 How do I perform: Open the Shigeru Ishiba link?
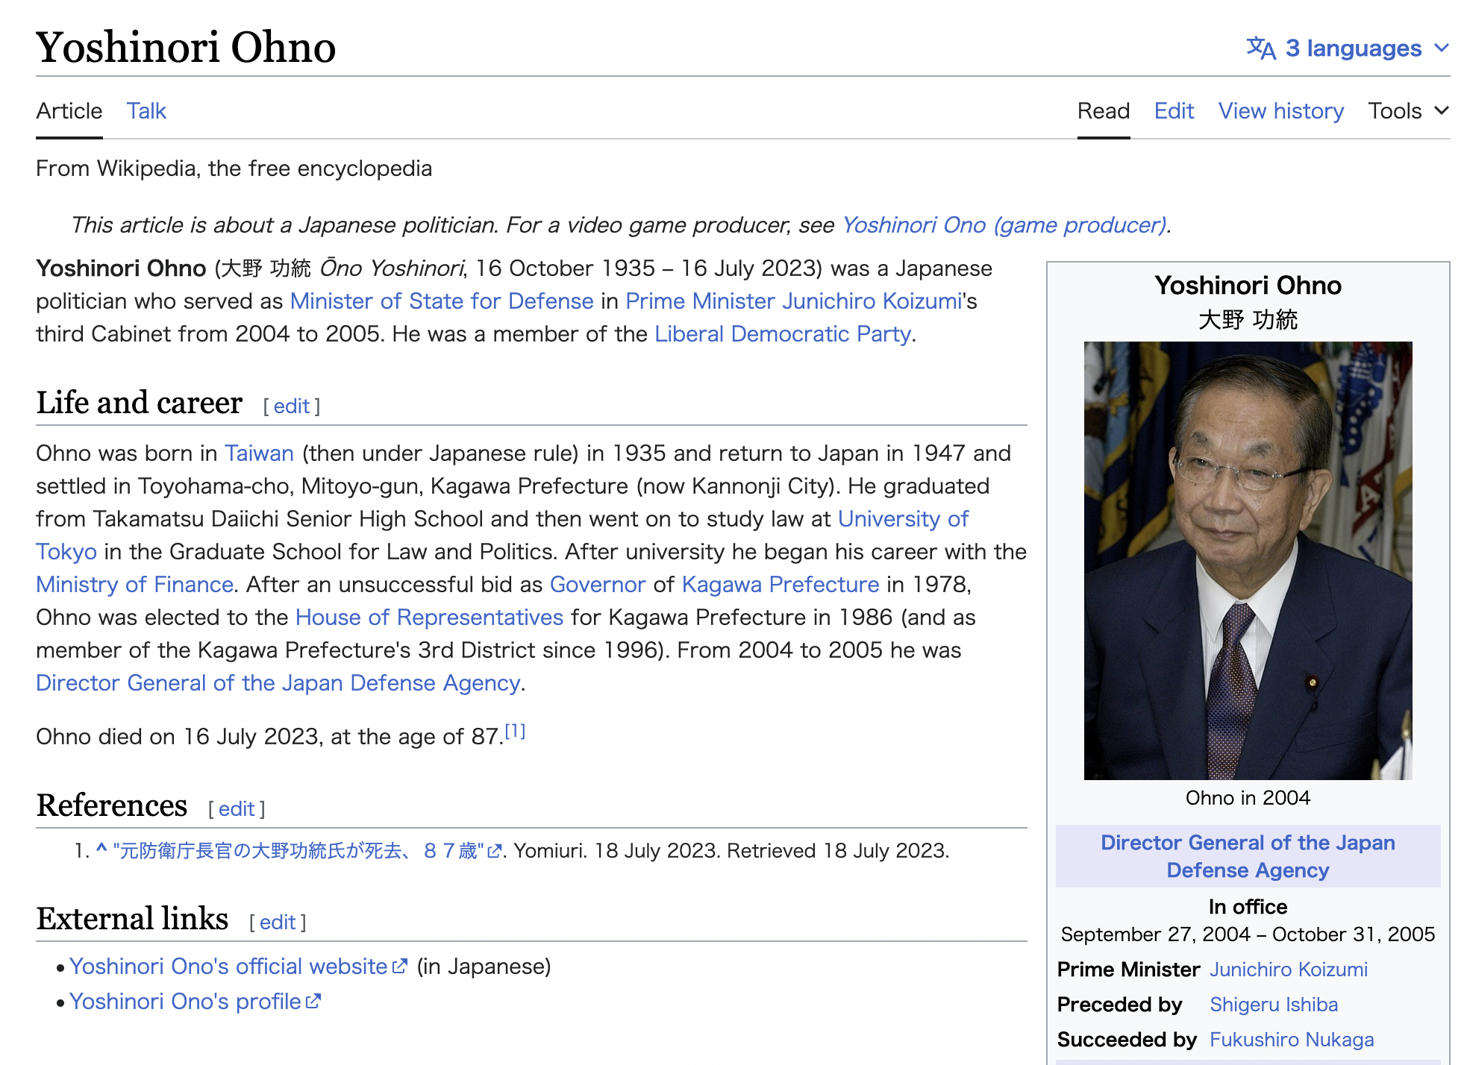point(1274,1005)
